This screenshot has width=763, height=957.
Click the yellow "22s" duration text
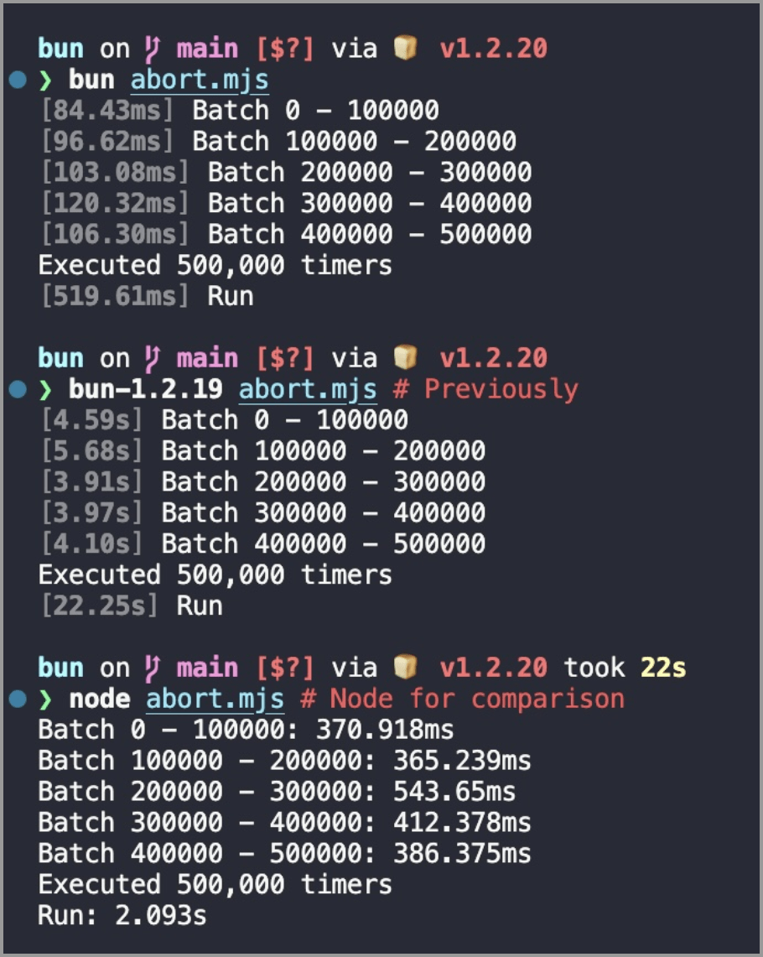(x=663, y=668)
